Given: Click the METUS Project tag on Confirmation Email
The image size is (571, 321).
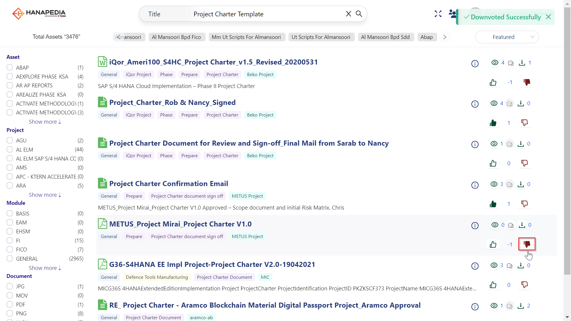Looking at the screenshot, I should [247, 196].
